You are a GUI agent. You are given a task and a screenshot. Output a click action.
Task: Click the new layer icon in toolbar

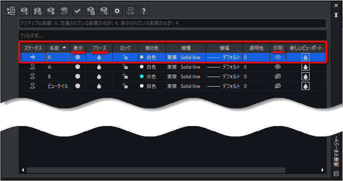(x=25, y=10)
